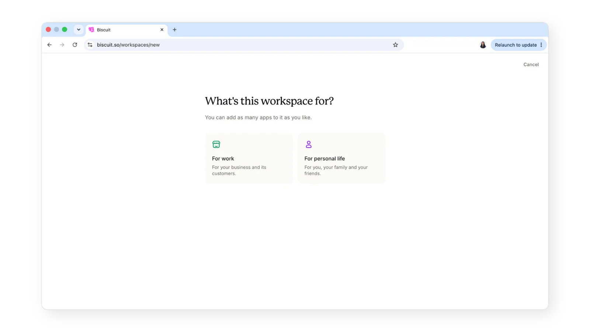Image resolution: width=590 pixels, height=332 pixels.
Task: Go back using browser back arrow
Action: click(49, 45)
